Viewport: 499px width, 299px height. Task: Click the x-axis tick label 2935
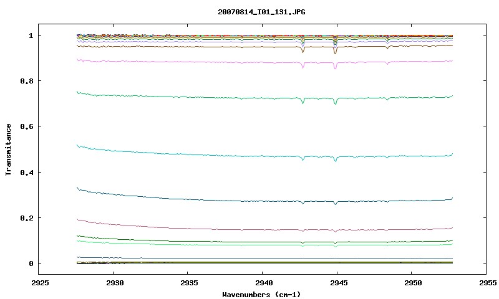(189, 283)
